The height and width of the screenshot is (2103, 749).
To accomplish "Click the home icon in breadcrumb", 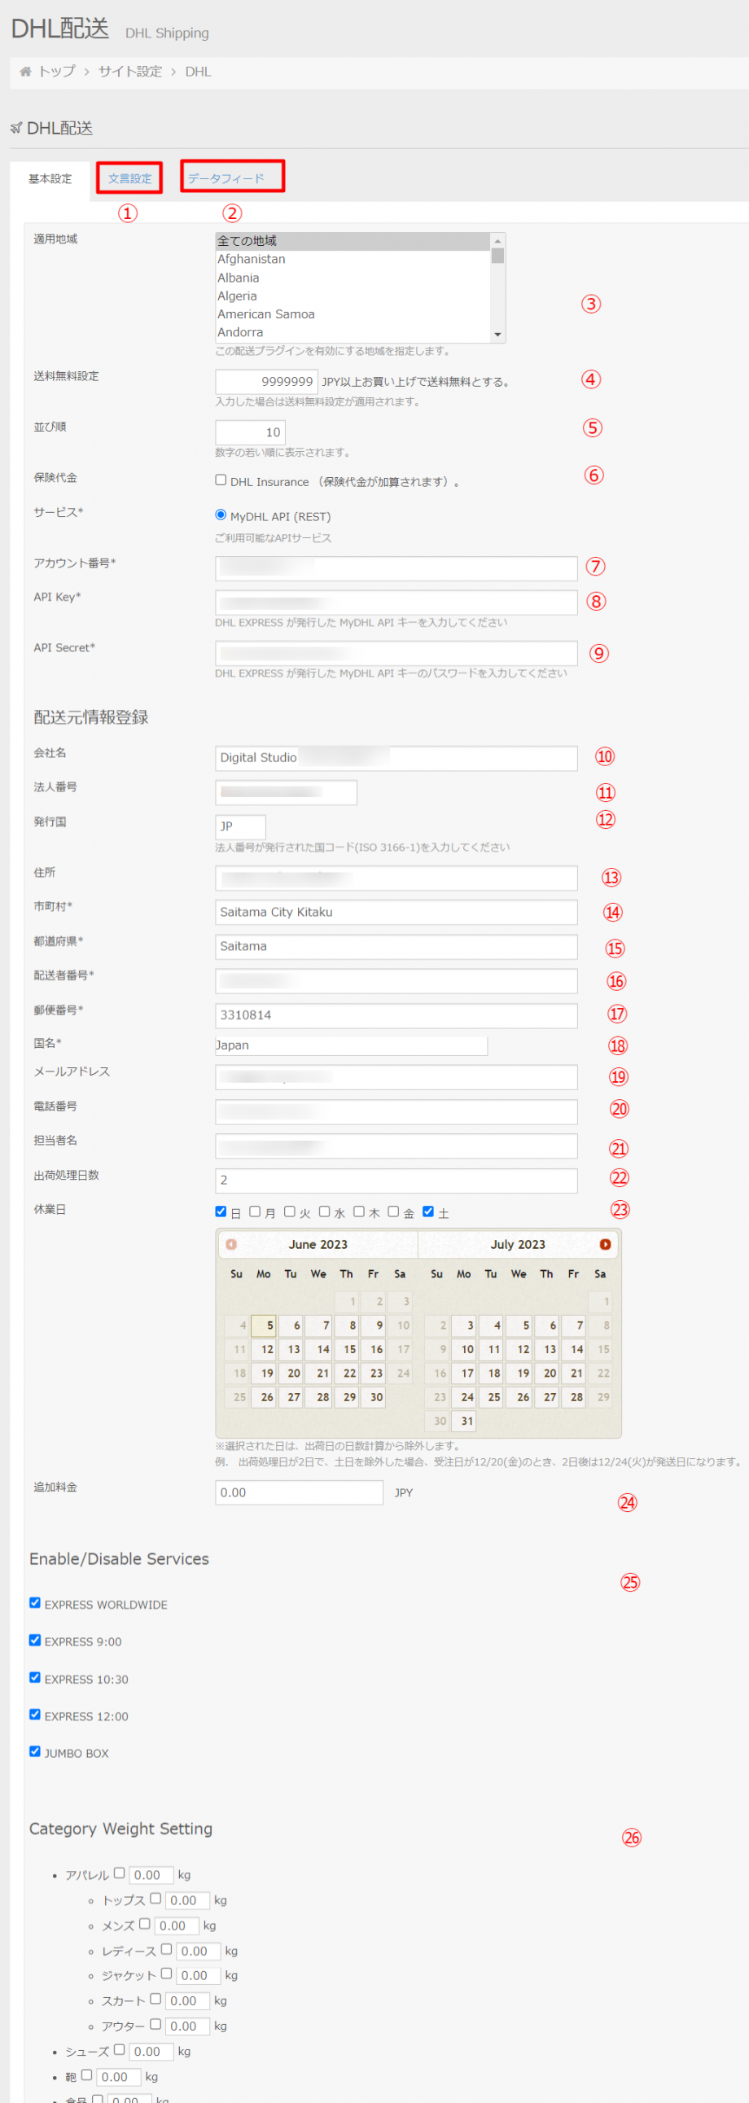I will [x=25, y=72].
